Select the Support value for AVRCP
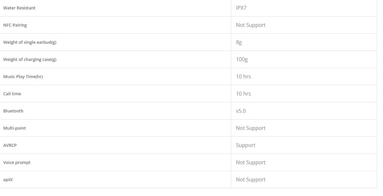 [x=245, y=145]
